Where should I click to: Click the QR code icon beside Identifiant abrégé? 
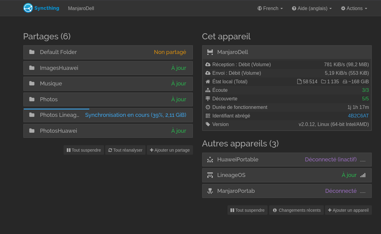tap(208, 116)
